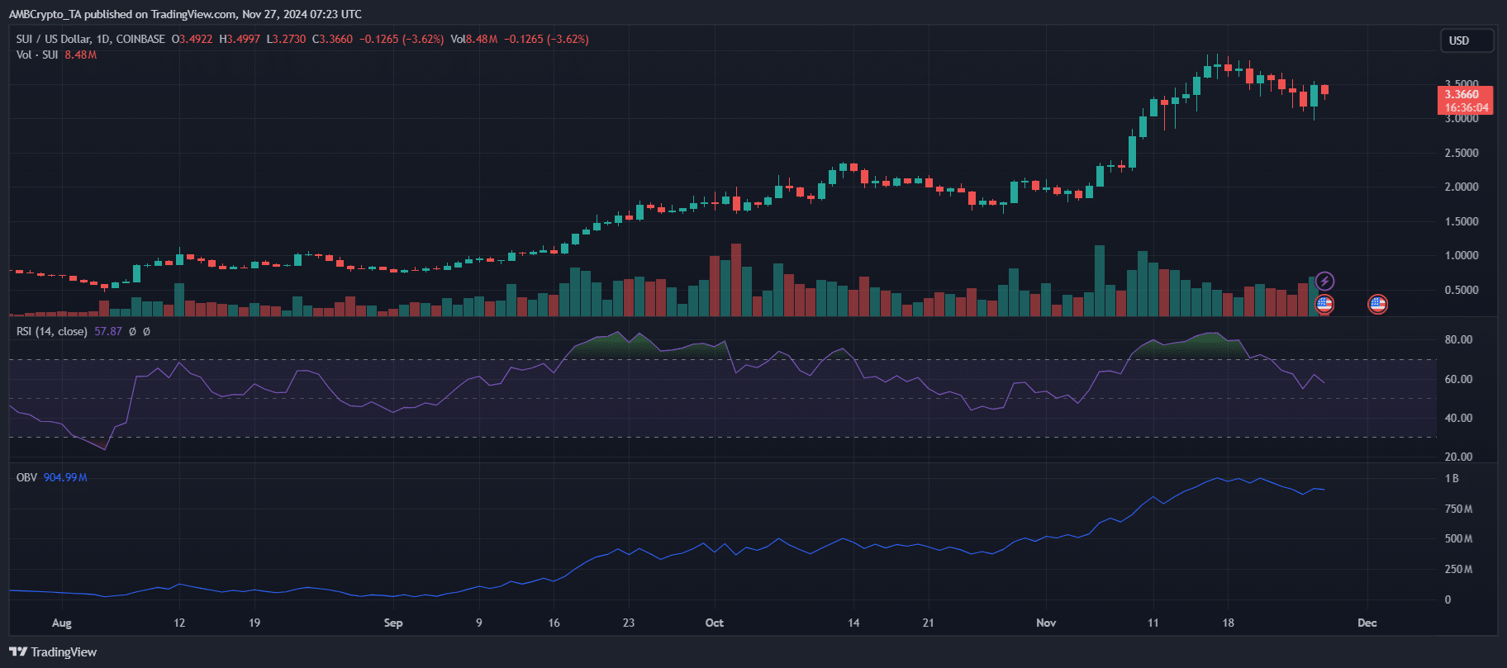This screenshot has height=668, width=1507.
Task: Click the Nov date label on time axis
Action: click(1046, 623)
